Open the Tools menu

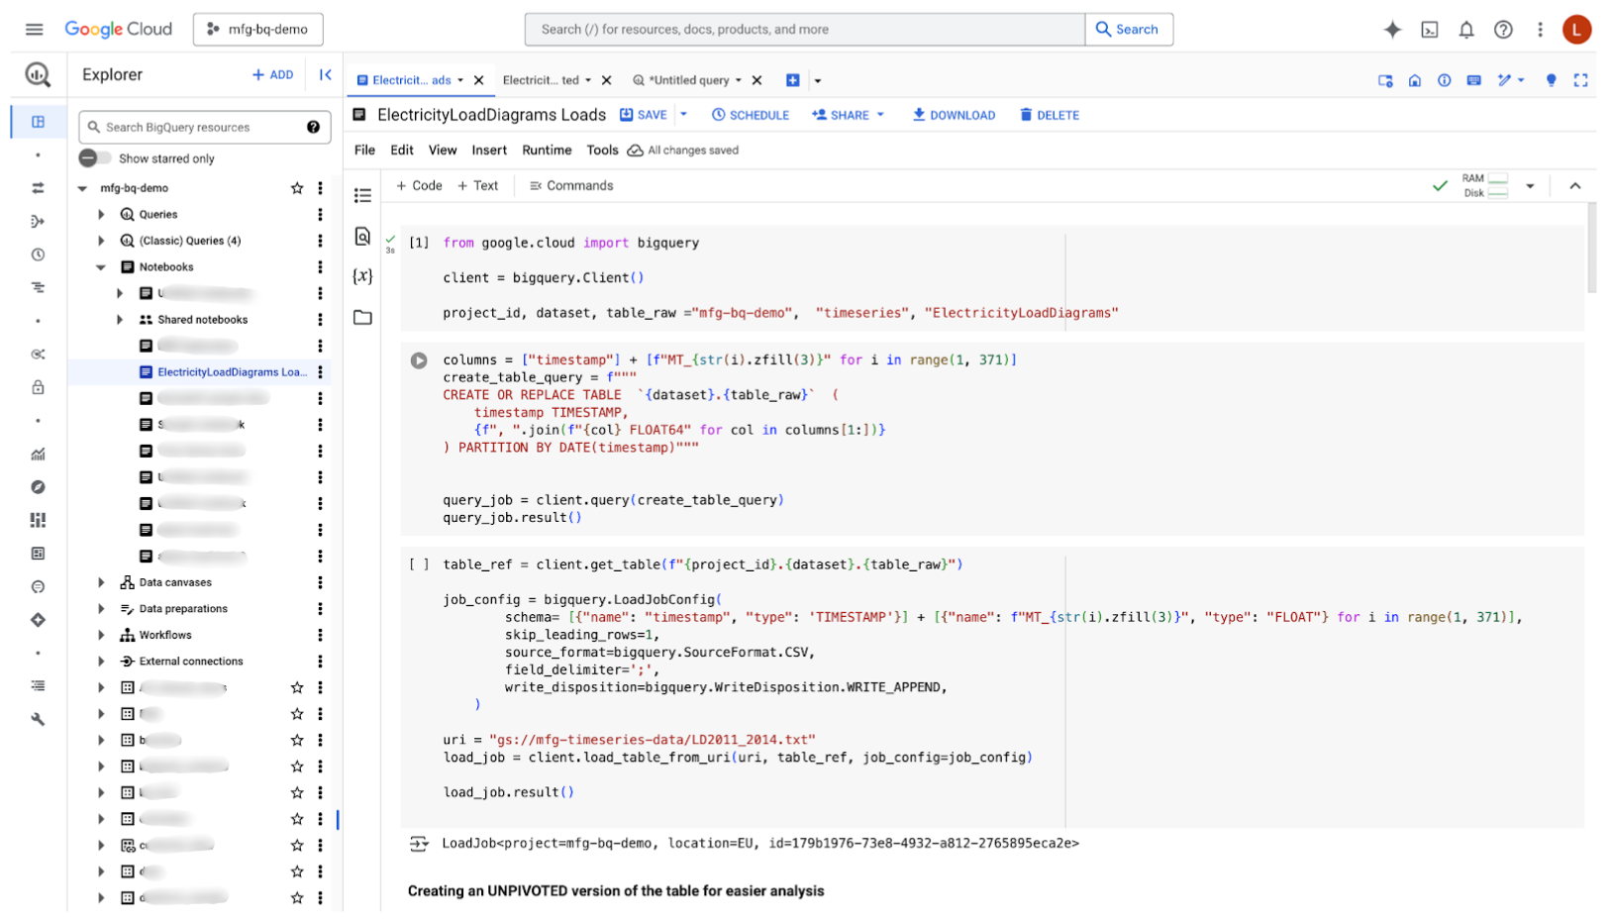click(602, 151)
